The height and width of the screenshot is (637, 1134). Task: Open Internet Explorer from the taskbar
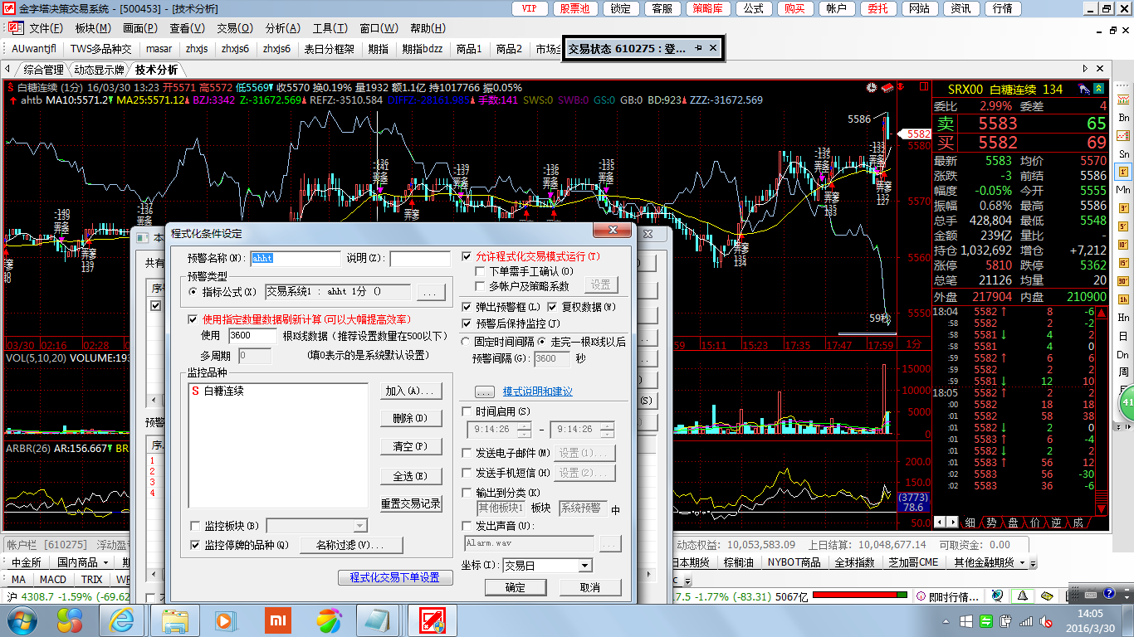pyautogui.click(x=121, y=620)
